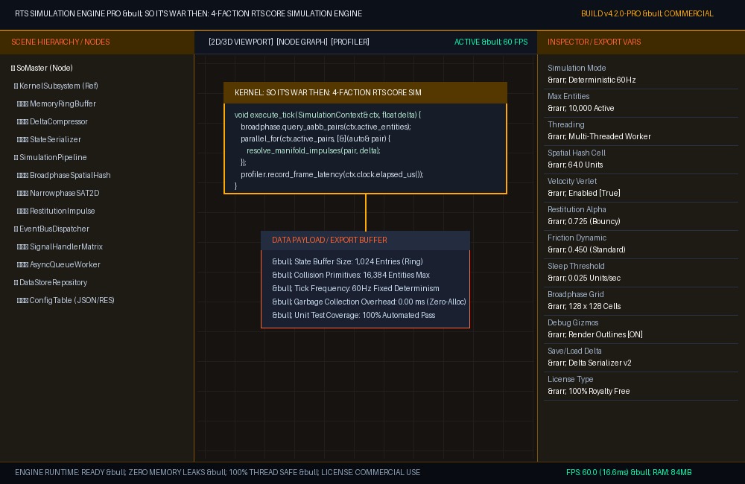
Task: Switch to the 2D/3D VIEWPORT tab
Action: (x=241, y=42)
